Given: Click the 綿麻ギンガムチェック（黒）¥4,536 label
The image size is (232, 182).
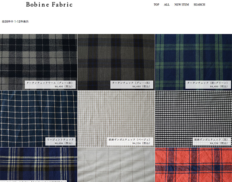Looking at the screenshot, I should (212, 141).
